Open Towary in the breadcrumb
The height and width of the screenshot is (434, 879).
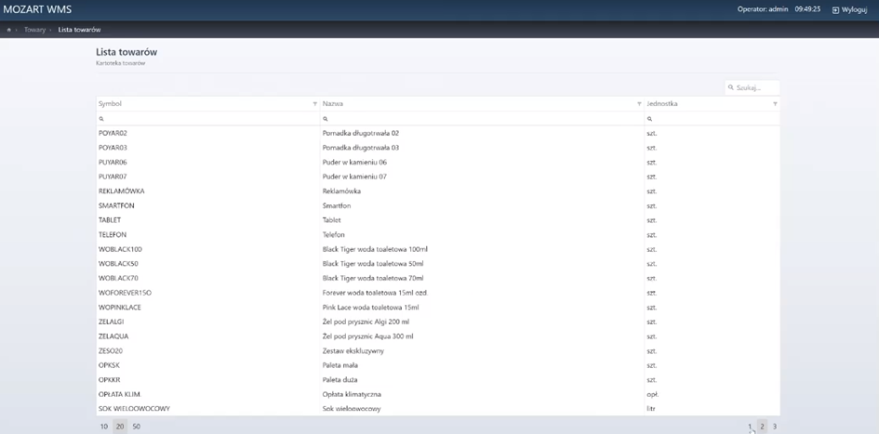coord(34,30)
